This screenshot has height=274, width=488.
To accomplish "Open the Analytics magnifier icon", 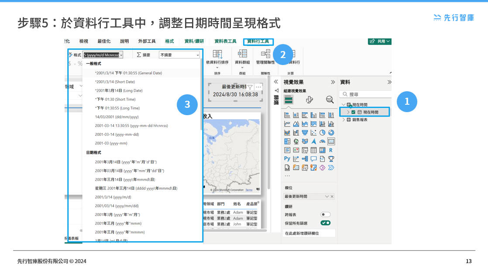I will coord(330,100).
